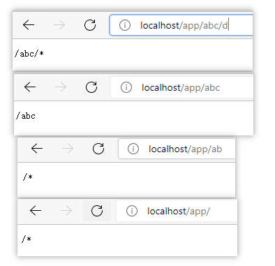
Task: Refresh the localhost/app/abc page
Action: pos(91,87)
